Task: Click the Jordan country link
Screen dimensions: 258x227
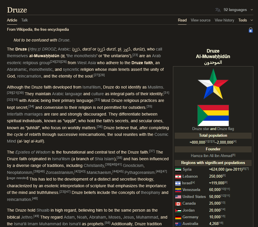Action: pyautogui.click(x=189, y=210)
